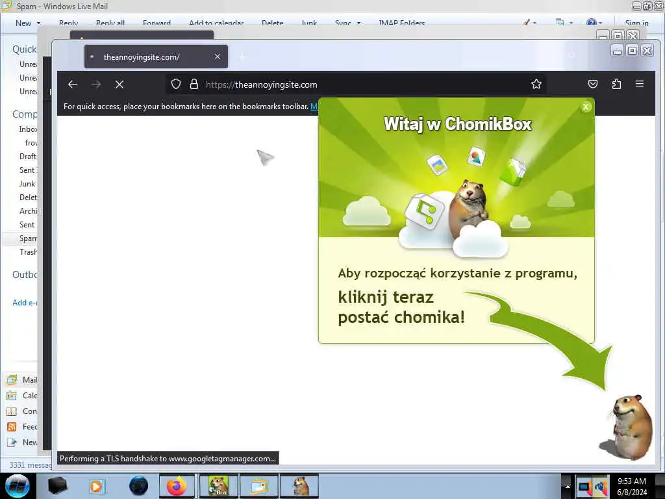Viewport: 665px width, 499px height.
Task: Select Trash folder in Live Mail sidebar
Action: point(28,252)
